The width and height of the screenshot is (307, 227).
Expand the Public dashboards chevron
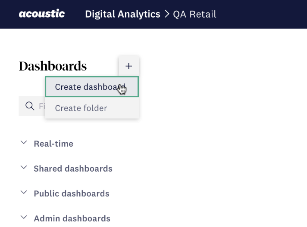24,193
